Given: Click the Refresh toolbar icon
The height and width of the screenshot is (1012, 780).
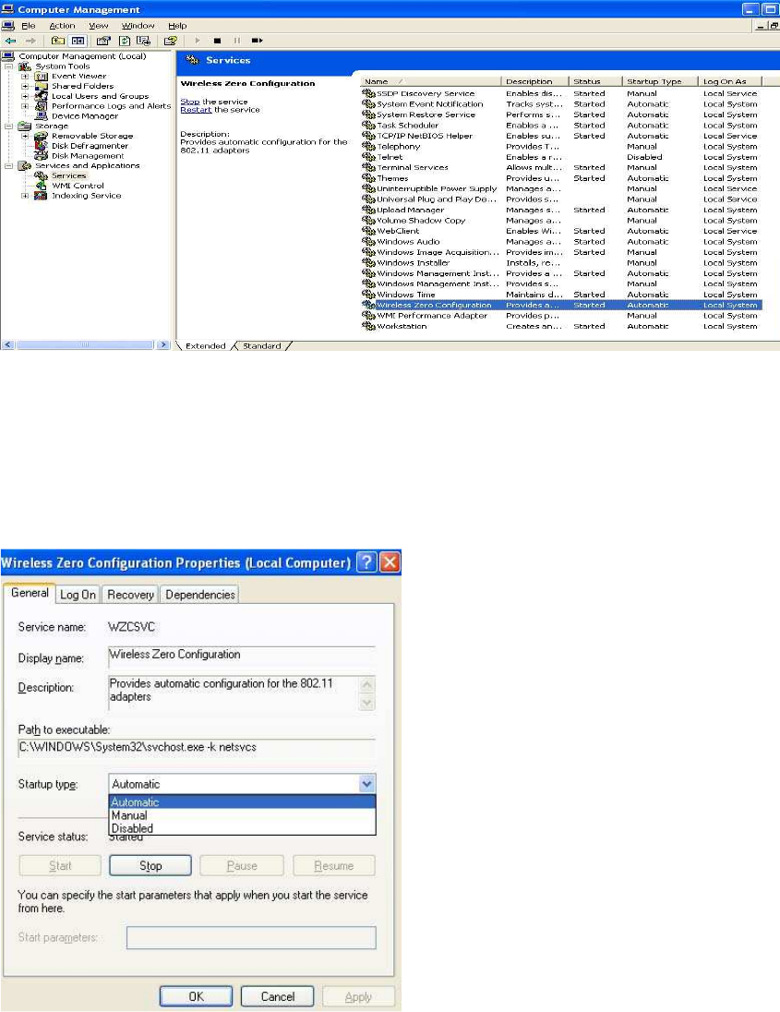Looking at the screenshot, I should (124, 41).
